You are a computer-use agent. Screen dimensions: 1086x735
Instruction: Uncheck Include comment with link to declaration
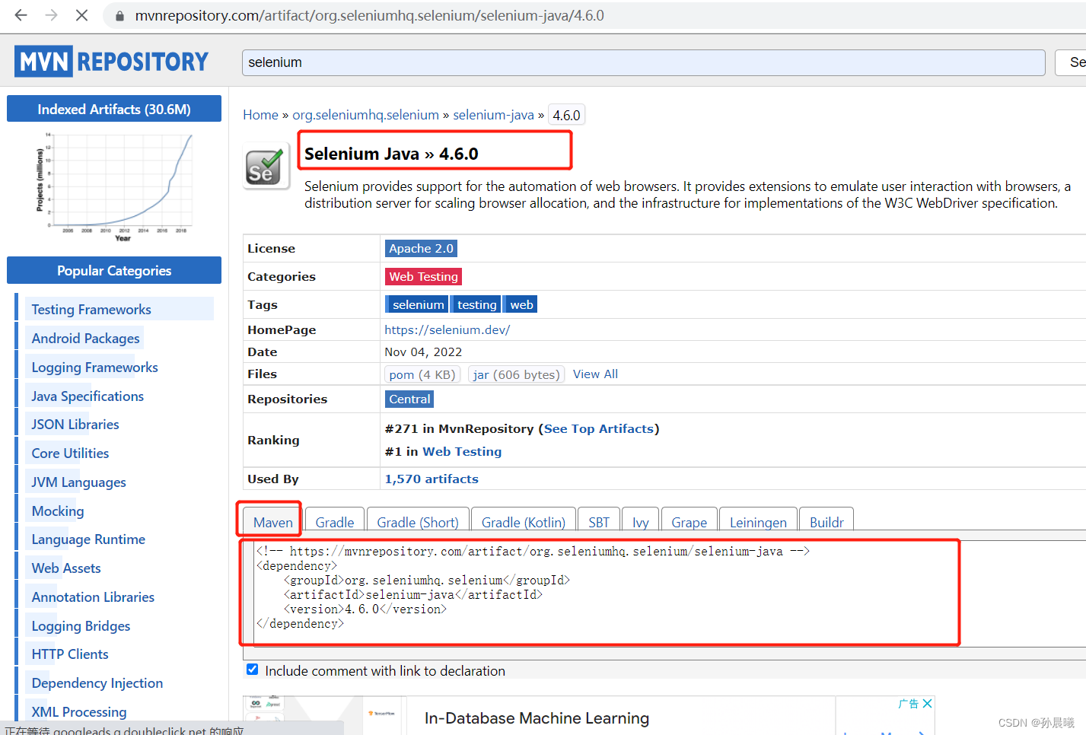(252, 670)
